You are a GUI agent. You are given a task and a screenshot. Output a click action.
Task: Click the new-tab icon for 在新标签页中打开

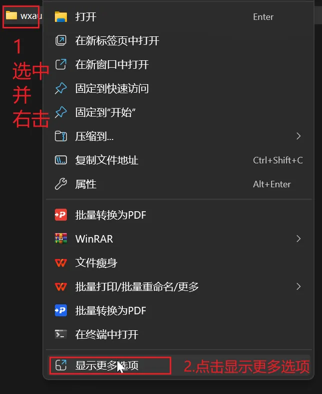61,40
